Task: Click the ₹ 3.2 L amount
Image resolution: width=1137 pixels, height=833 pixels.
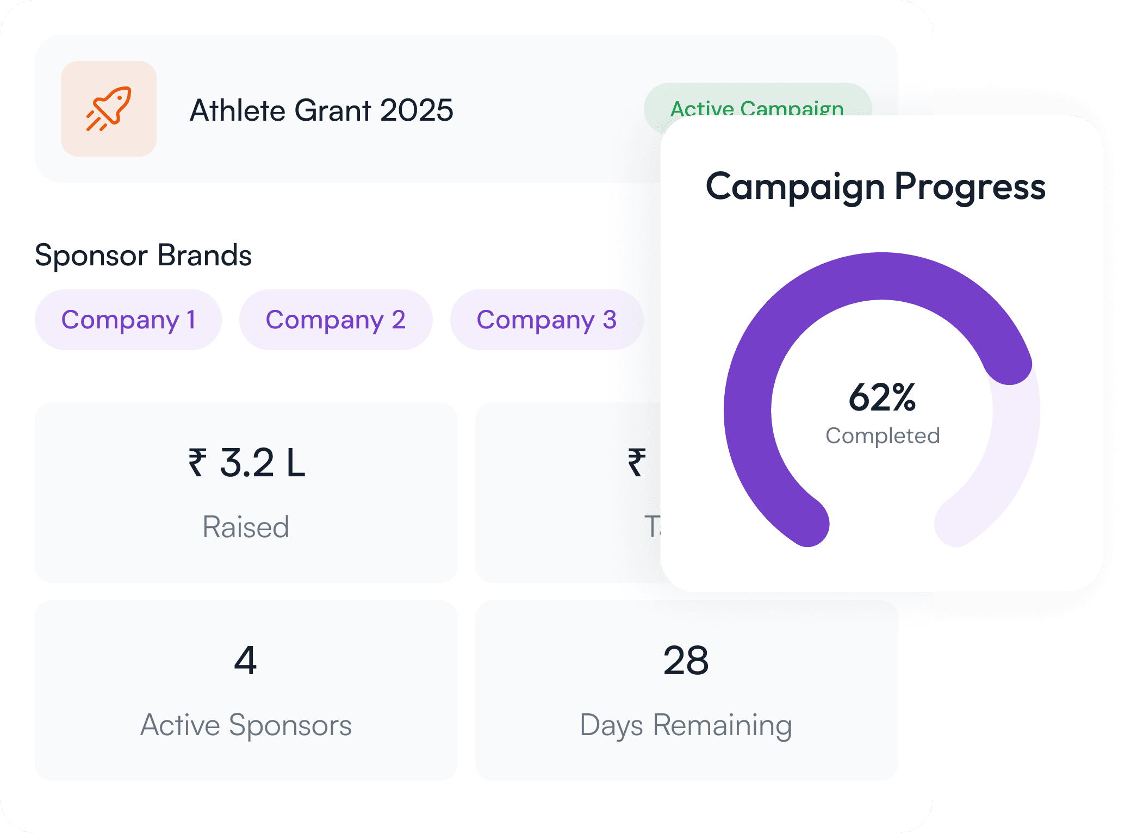Action: coord(246,463)
